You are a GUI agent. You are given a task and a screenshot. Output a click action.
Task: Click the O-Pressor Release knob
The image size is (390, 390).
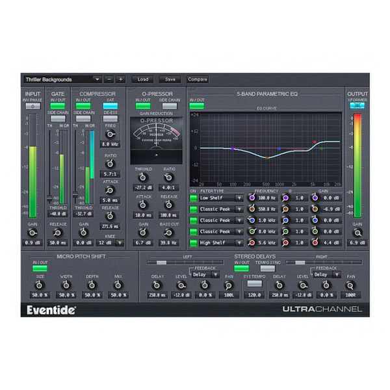pos(169,205)
